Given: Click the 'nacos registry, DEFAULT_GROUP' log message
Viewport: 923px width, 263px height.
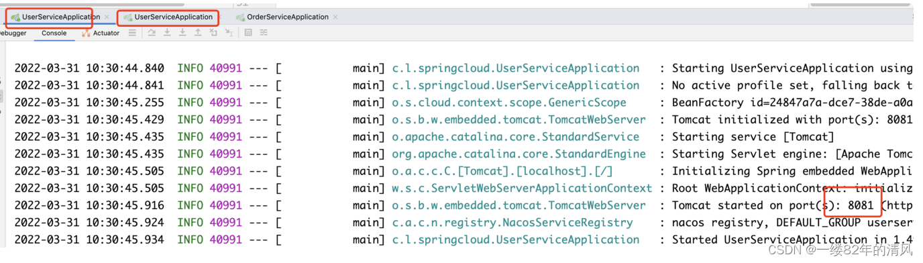Looking at the screenshot, I should (792, 223).
